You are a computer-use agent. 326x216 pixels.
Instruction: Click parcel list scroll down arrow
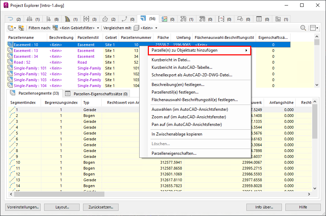coord(317,85)
